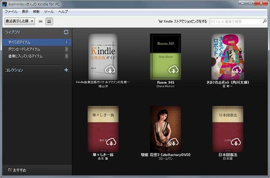Screen dimensions: 270x178
Task: Click the title text Room 345
Action: [x=165, y=82]
